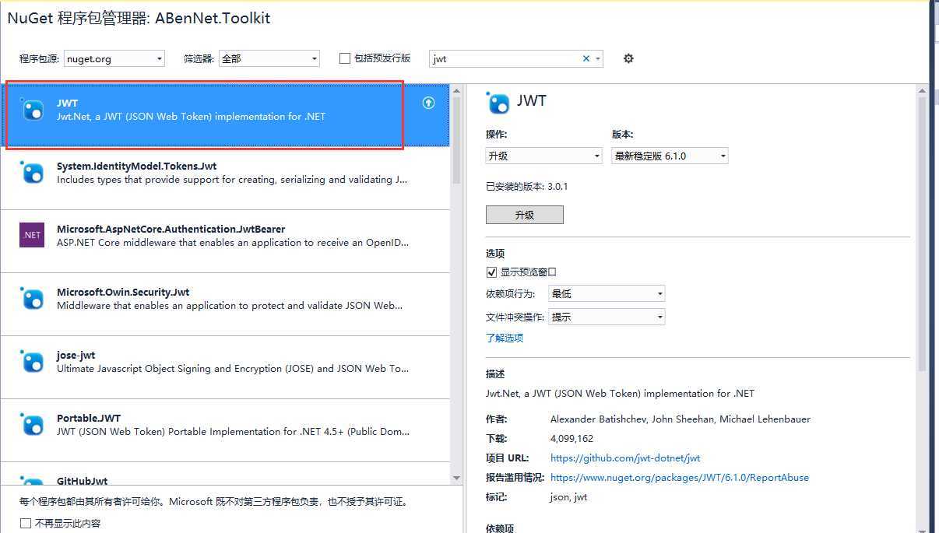Select System.IdentityModel.Tokens.Jwt package row
This screenshot has height=533, width=939.
pyautogui.click(x=225, y=178)
